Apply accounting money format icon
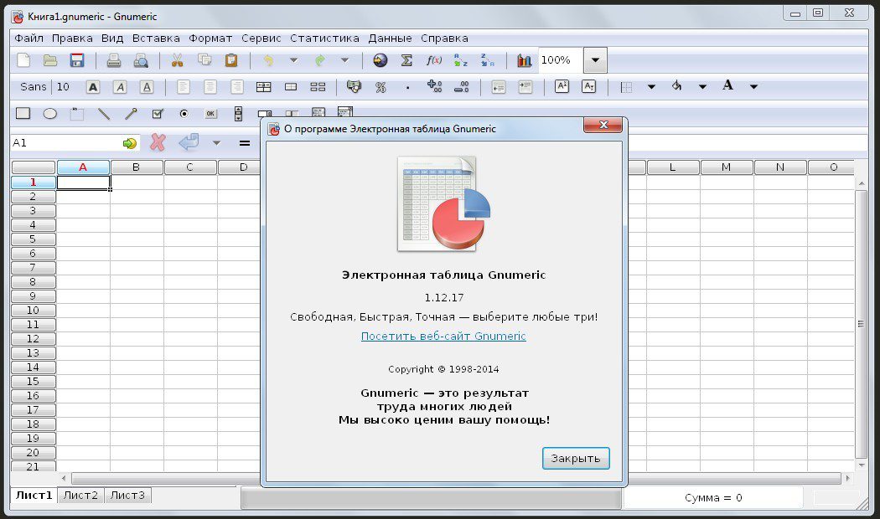The height and width of the screenshot is (519, 880). coord(354,87)
